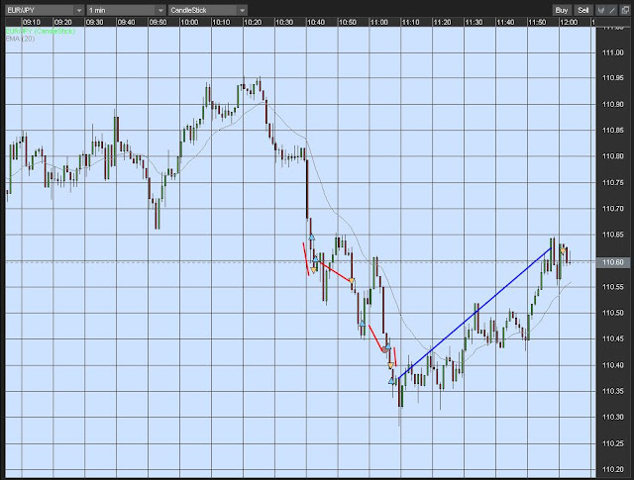The height and width of the screenshot is (480, 634).
Task: Click the 11:30 time axis label
Action: tap(474, 22)
